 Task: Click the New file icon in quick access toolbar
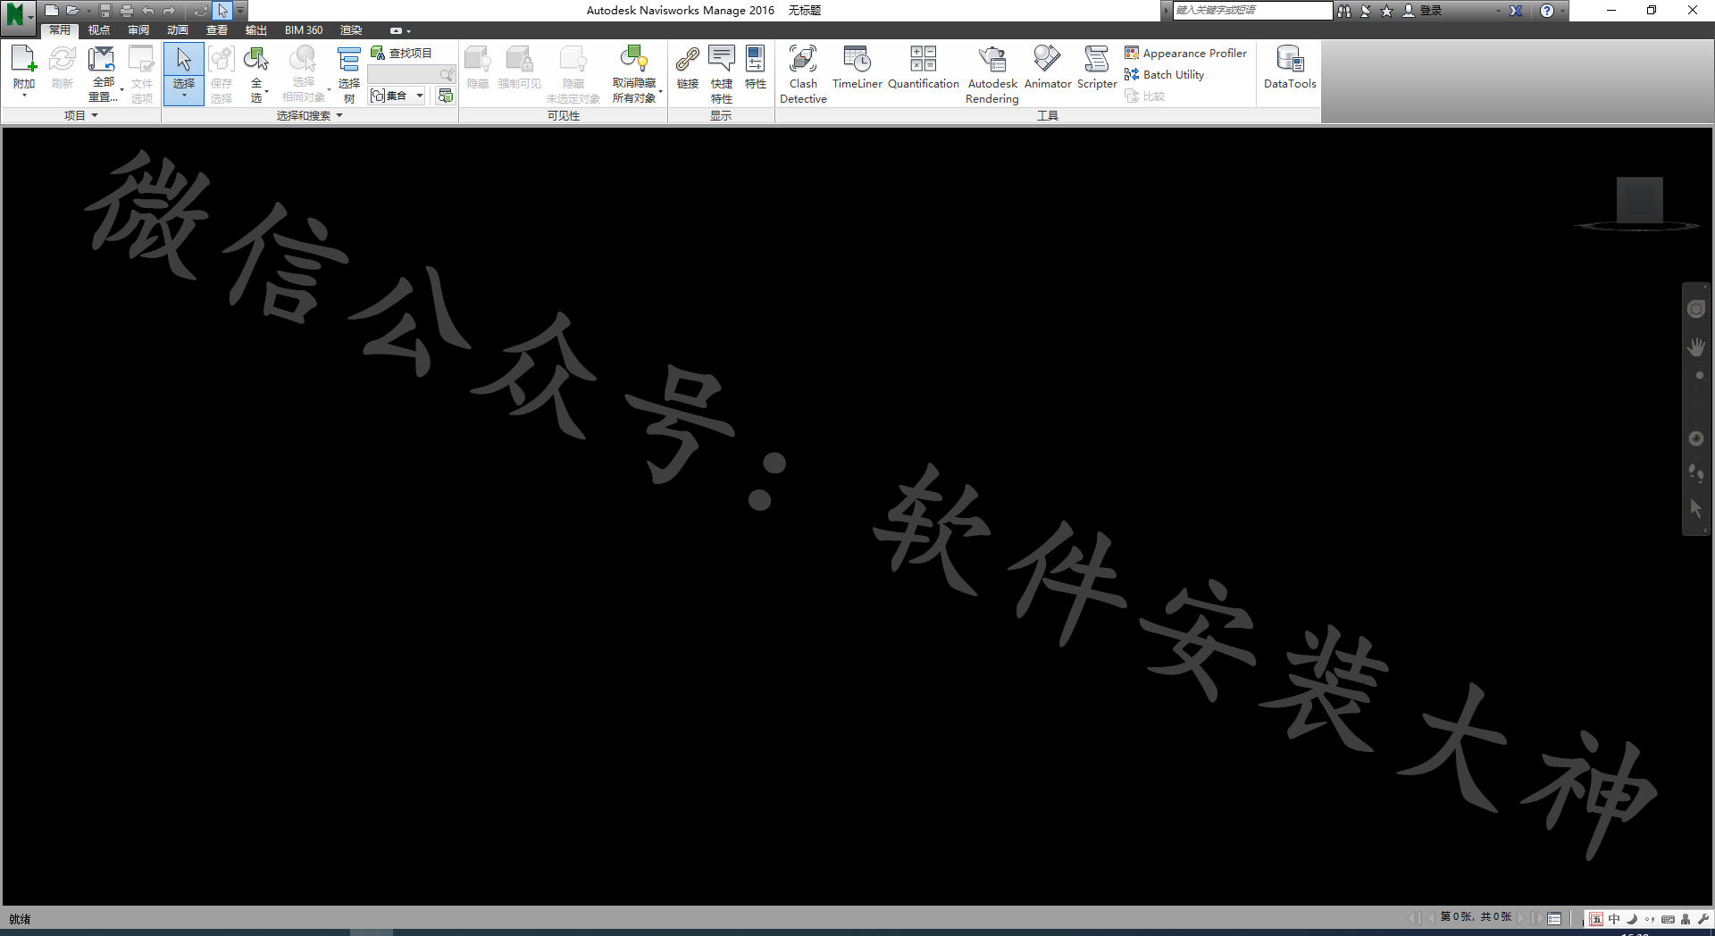52,11
